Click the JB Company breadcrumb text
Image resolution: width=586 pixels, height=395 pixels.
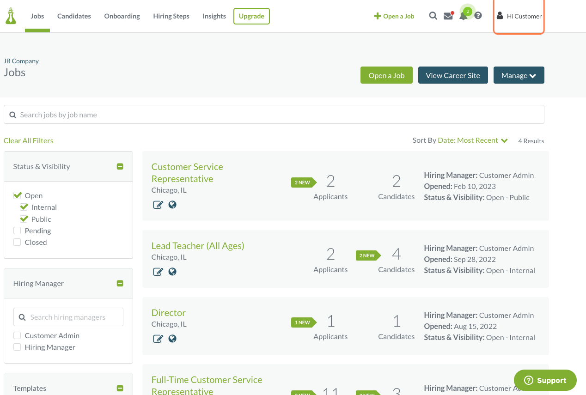21,61
